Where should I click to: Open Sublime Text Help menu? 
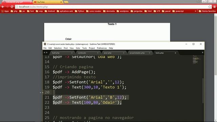click(x=111, y=48)
